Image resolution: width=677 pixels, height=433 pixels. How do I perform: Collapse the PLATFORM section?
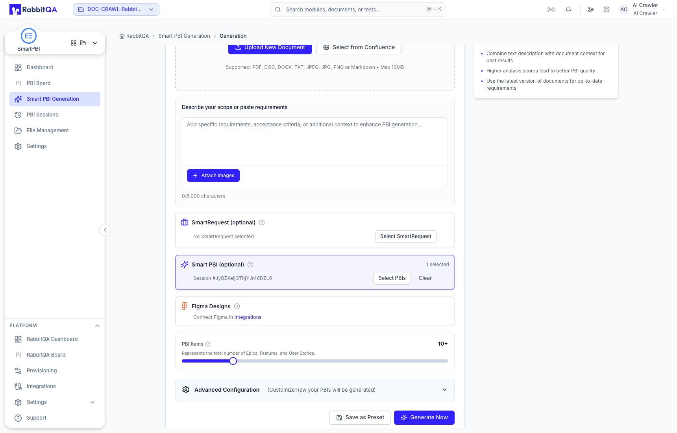point(97,326)
